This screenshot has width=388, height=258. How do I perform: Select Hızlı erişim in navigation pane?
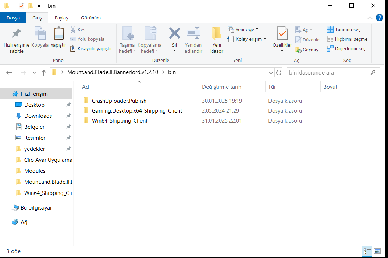coord(37,94)
